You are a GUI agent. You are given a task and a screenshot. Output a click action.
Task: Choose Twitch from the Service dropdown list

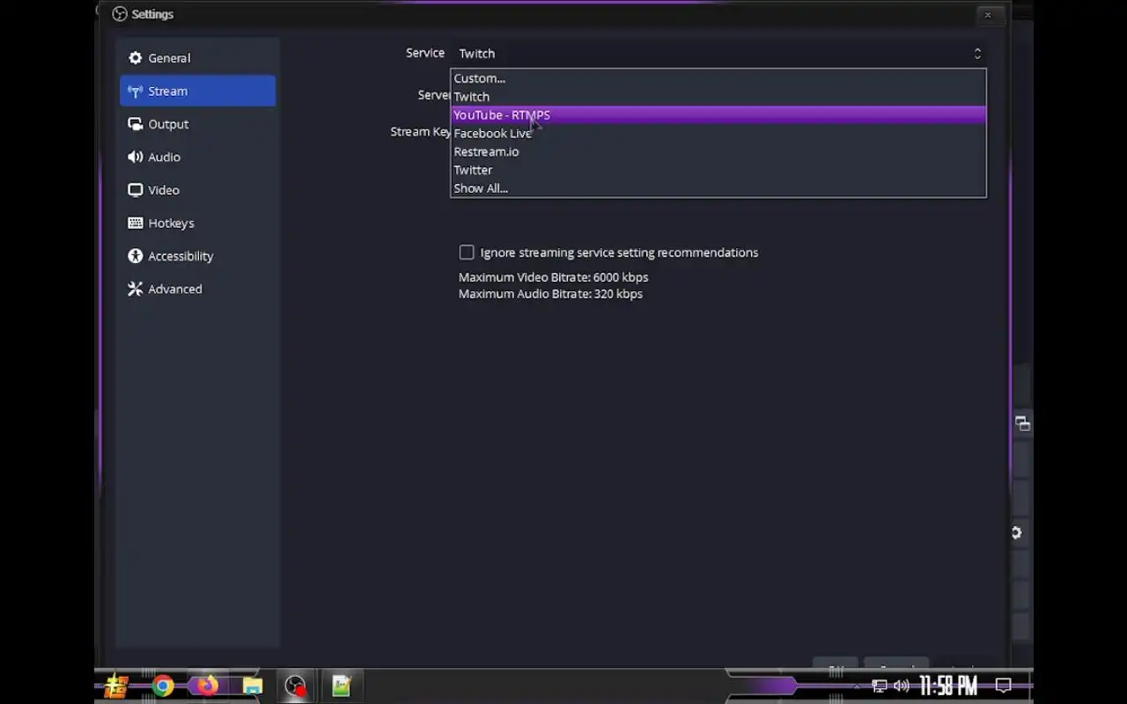coord(718,97)
